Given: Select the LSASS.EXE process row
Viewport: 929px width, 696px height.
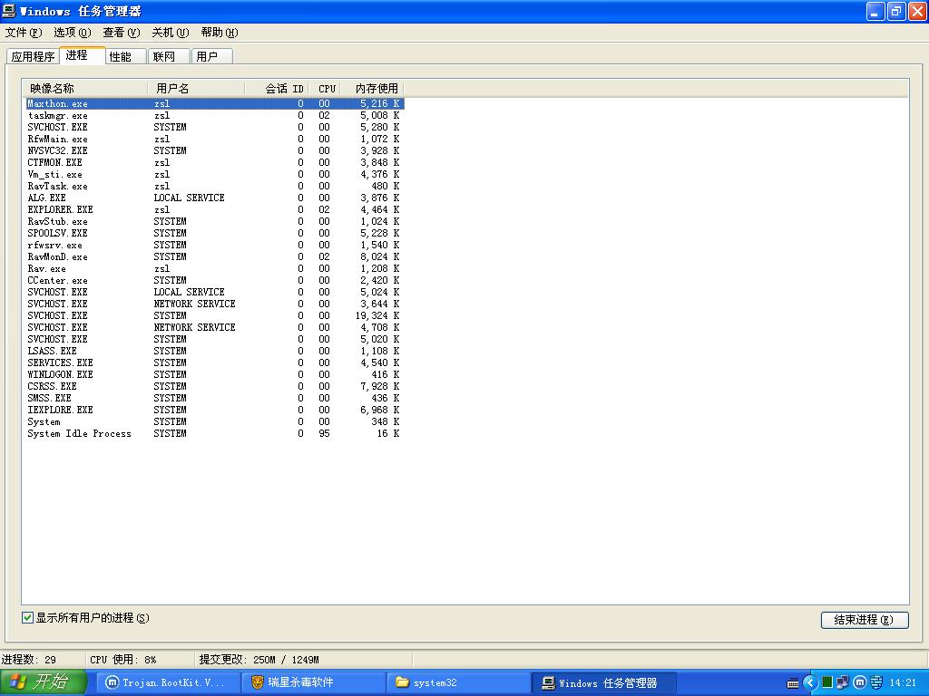Looking at the screenshot, I should 214,351.
